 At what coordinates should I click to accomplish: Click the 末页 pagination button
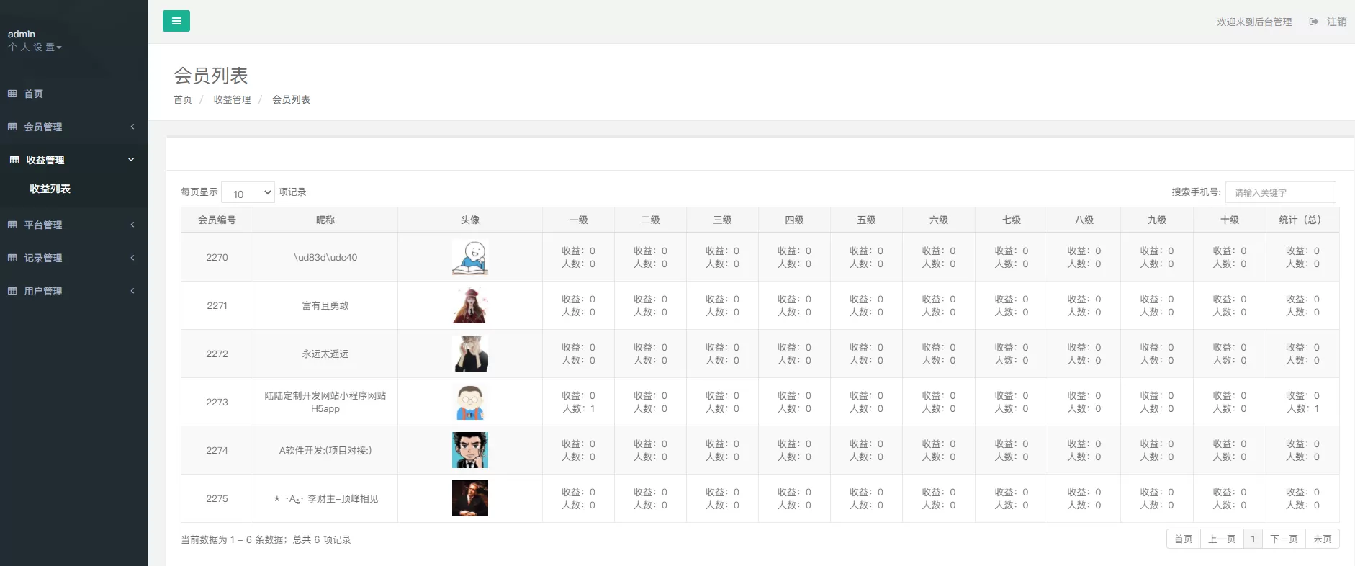(x=1322, y=539)
